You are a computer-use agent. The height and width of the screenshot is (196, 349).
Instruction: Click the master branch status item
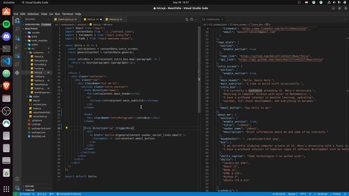[26, 194]
